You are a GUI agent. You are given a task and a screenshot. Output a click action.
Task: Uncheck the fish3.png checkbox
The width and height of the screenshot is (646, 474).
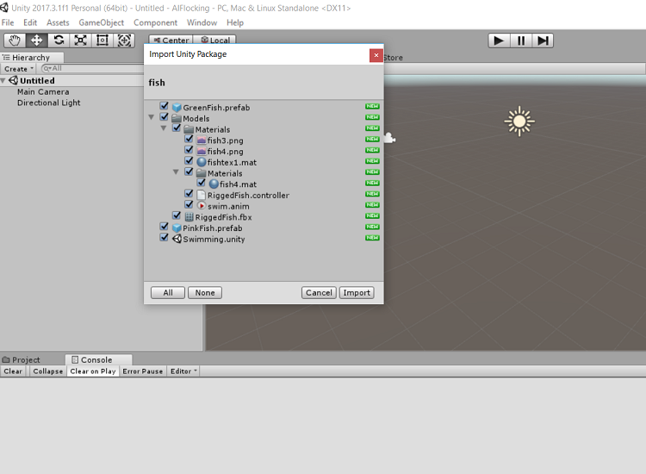point(189,139)
